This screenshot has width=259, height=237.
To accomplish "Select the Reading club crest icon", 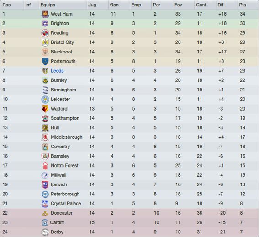I will [45, 33].
